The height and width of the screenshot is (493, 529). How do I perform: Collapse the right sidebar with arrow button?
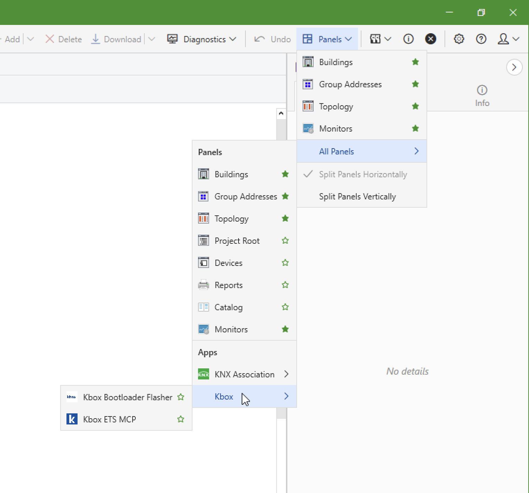[x=514, y=67]
